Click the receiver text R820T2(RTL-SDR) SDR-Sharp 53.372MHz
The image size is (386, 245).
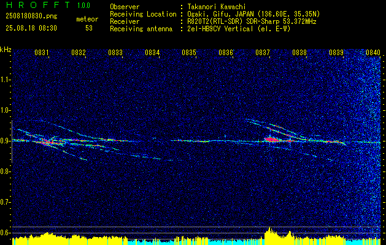tap(252, 21)
